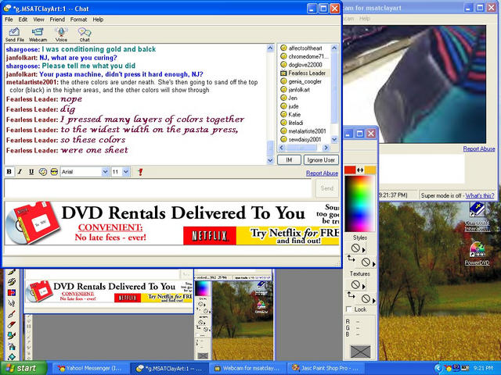Click the orange background color swatch

point(370,170)
